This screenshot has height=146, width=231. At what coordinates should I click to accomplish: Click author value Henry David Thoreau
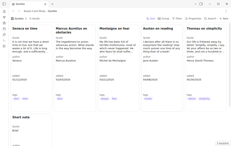200,61
